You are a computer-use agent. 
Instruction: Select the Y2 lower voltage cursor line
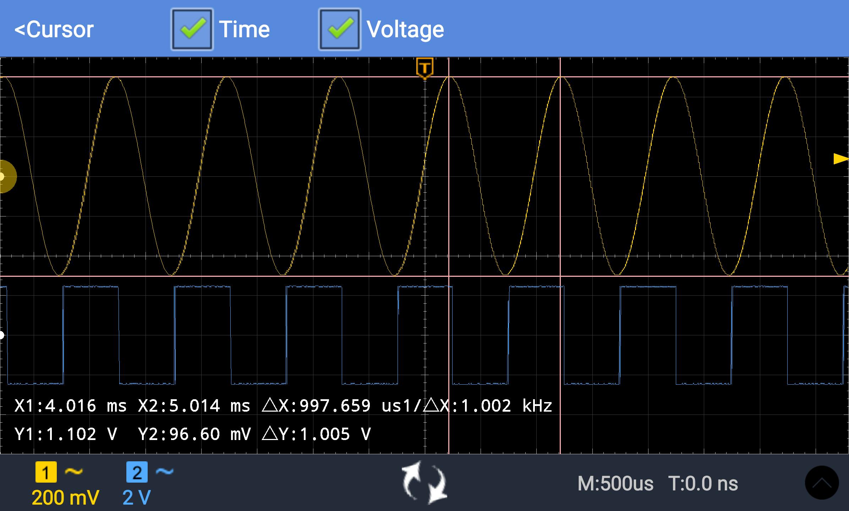(x=424, y=276)
